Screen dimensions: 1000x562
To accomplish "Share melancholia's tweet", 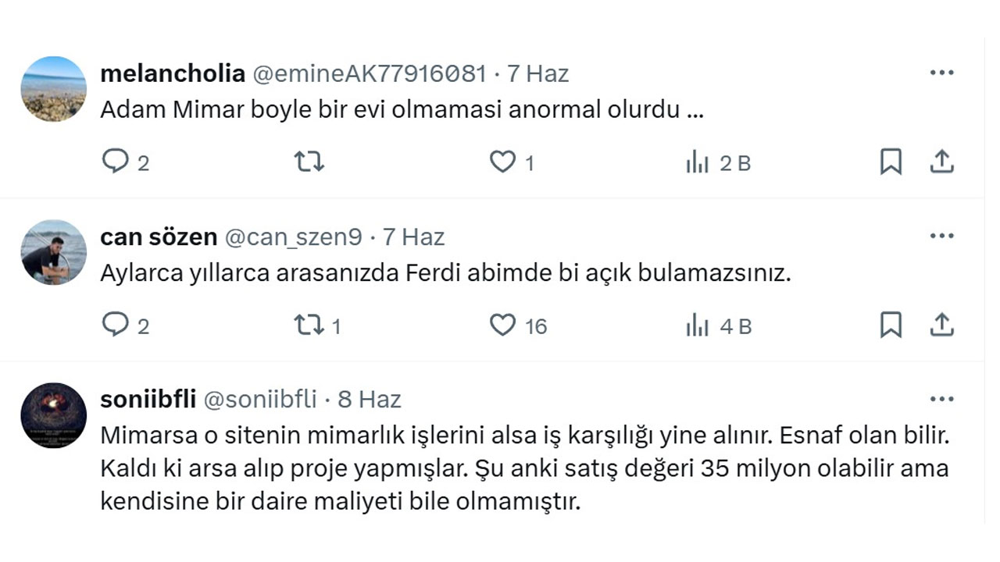I will 943,162.
